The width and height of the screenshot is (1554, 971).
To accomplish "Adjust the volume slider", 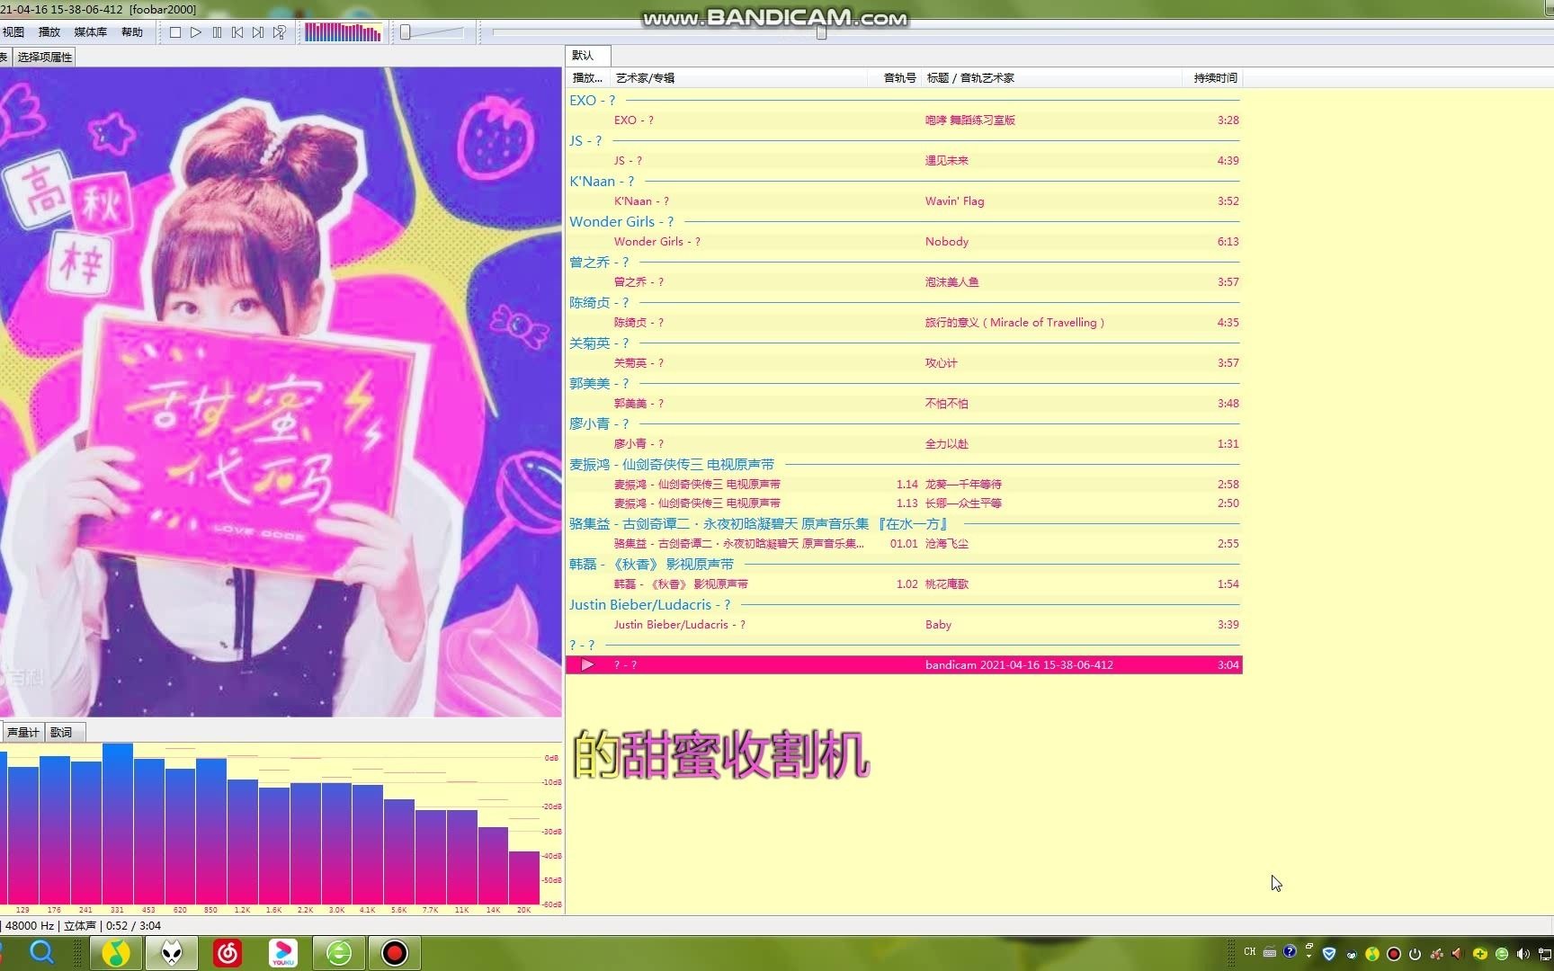I will coord(432,32).
